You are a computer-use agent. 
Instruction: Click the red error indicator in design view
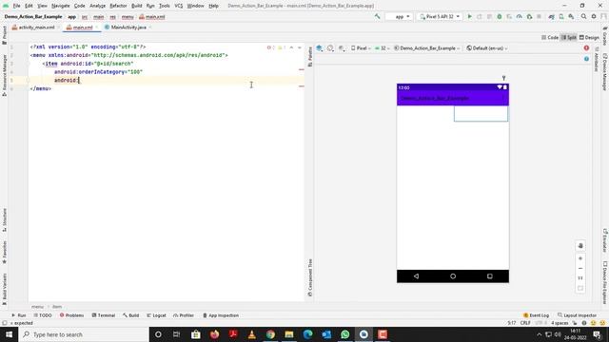tap(586, 48)
